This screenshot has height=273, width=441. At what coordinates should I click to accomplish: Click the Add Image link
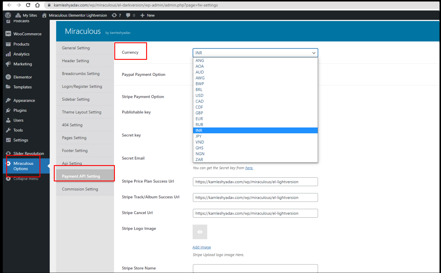[202, 247]
